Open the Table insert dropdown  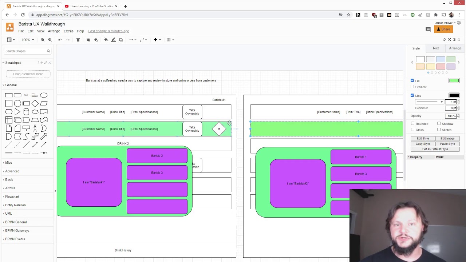(x=170, y=40)
